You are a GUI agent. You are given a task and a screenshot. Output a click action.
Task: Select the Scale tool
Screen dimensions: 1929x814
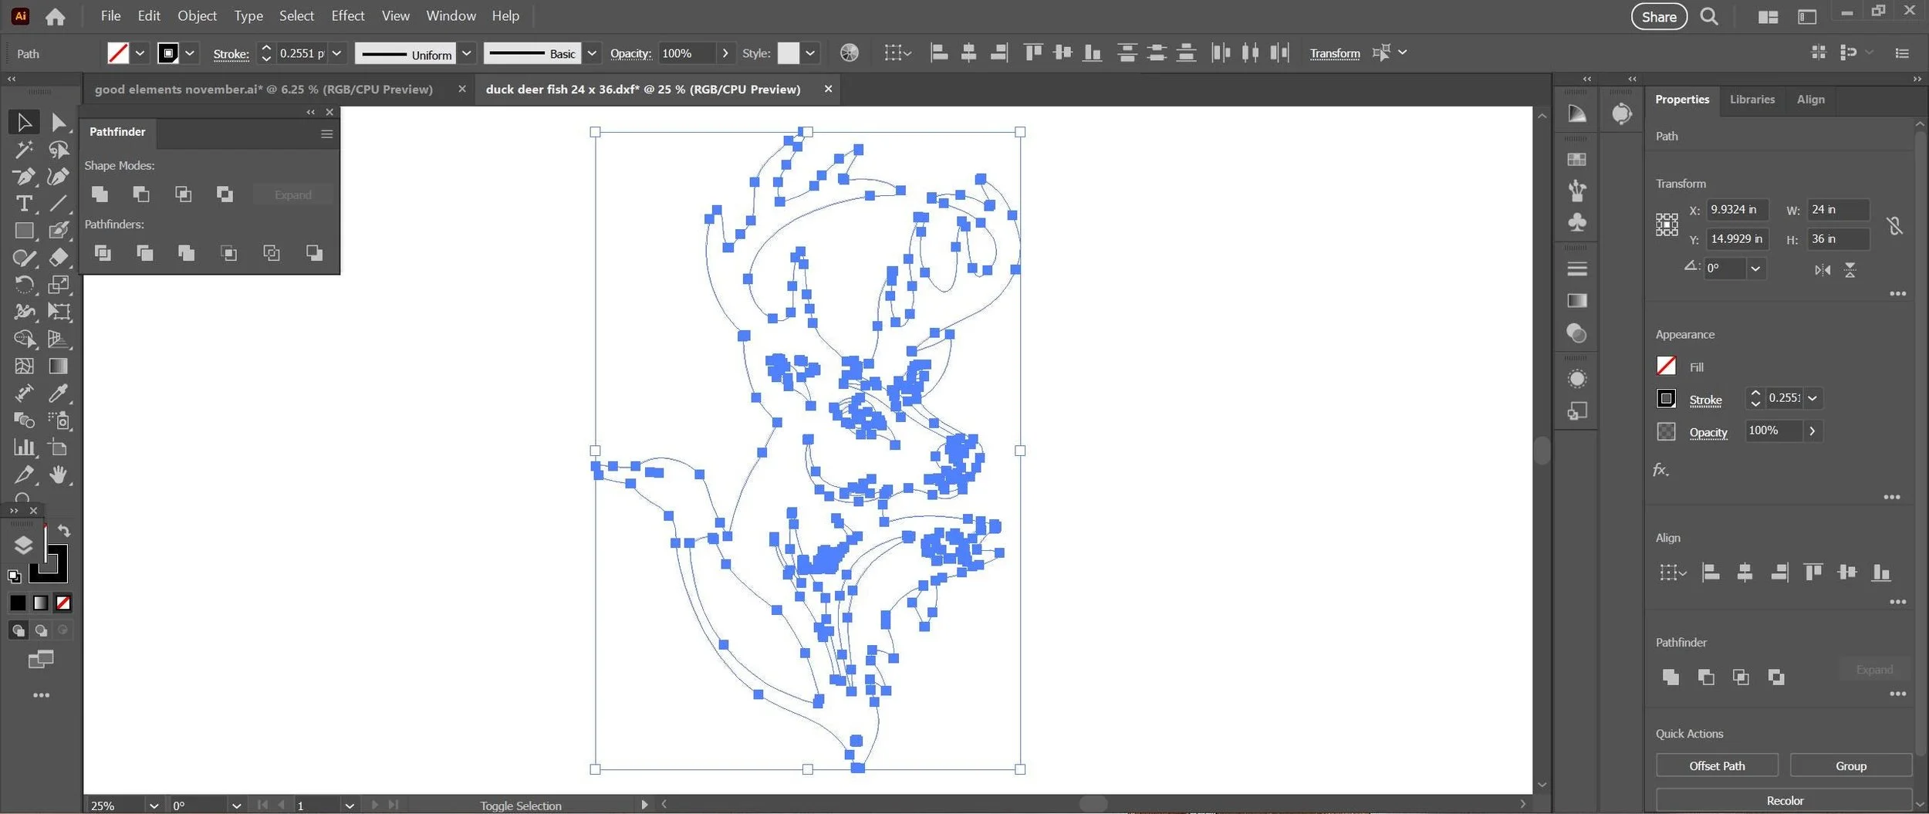(x=59, y=285)
